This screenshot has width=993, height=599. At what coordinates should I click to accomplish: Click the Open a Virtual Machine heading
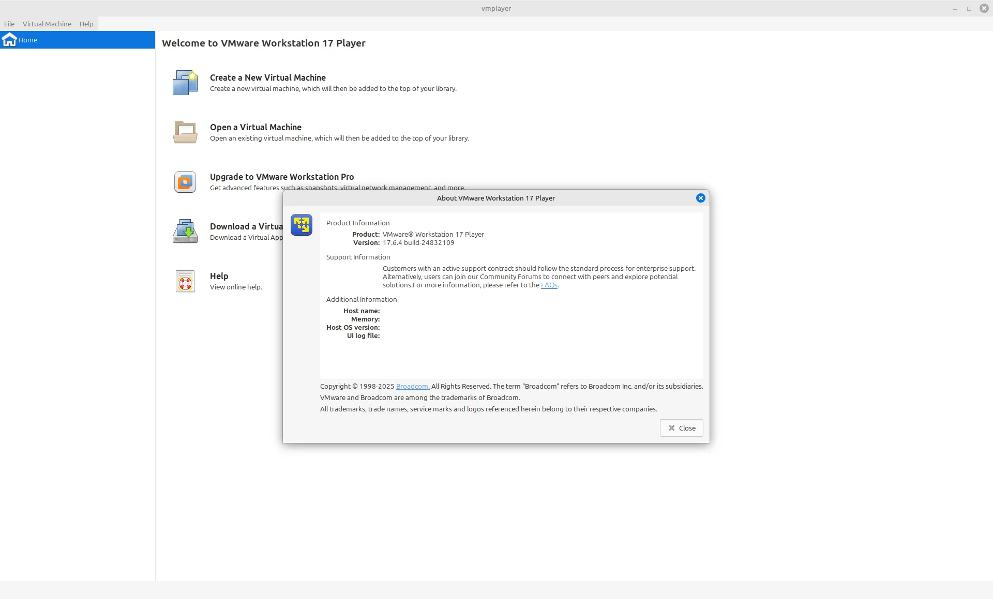click(255, 127)
